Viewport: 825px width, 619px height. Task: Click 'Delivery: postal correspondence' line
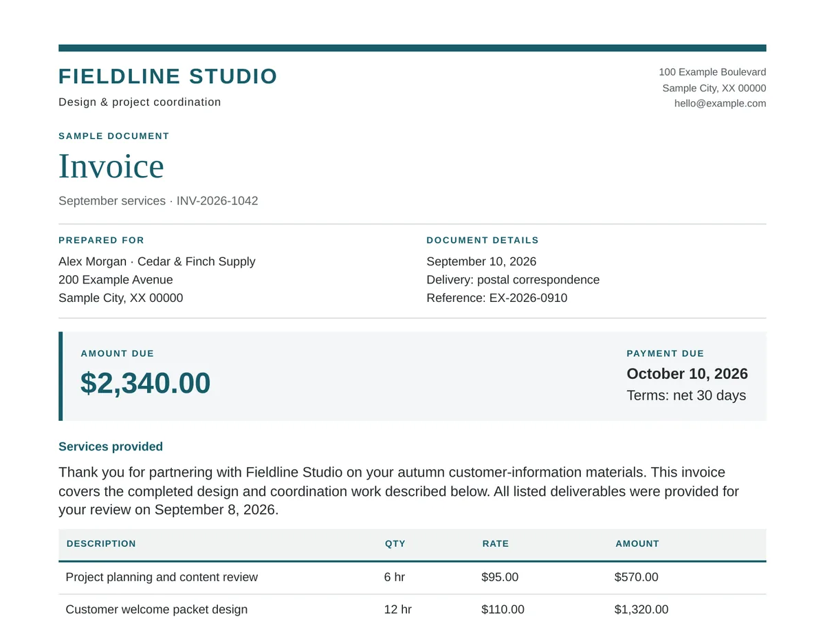click(513, 280)
